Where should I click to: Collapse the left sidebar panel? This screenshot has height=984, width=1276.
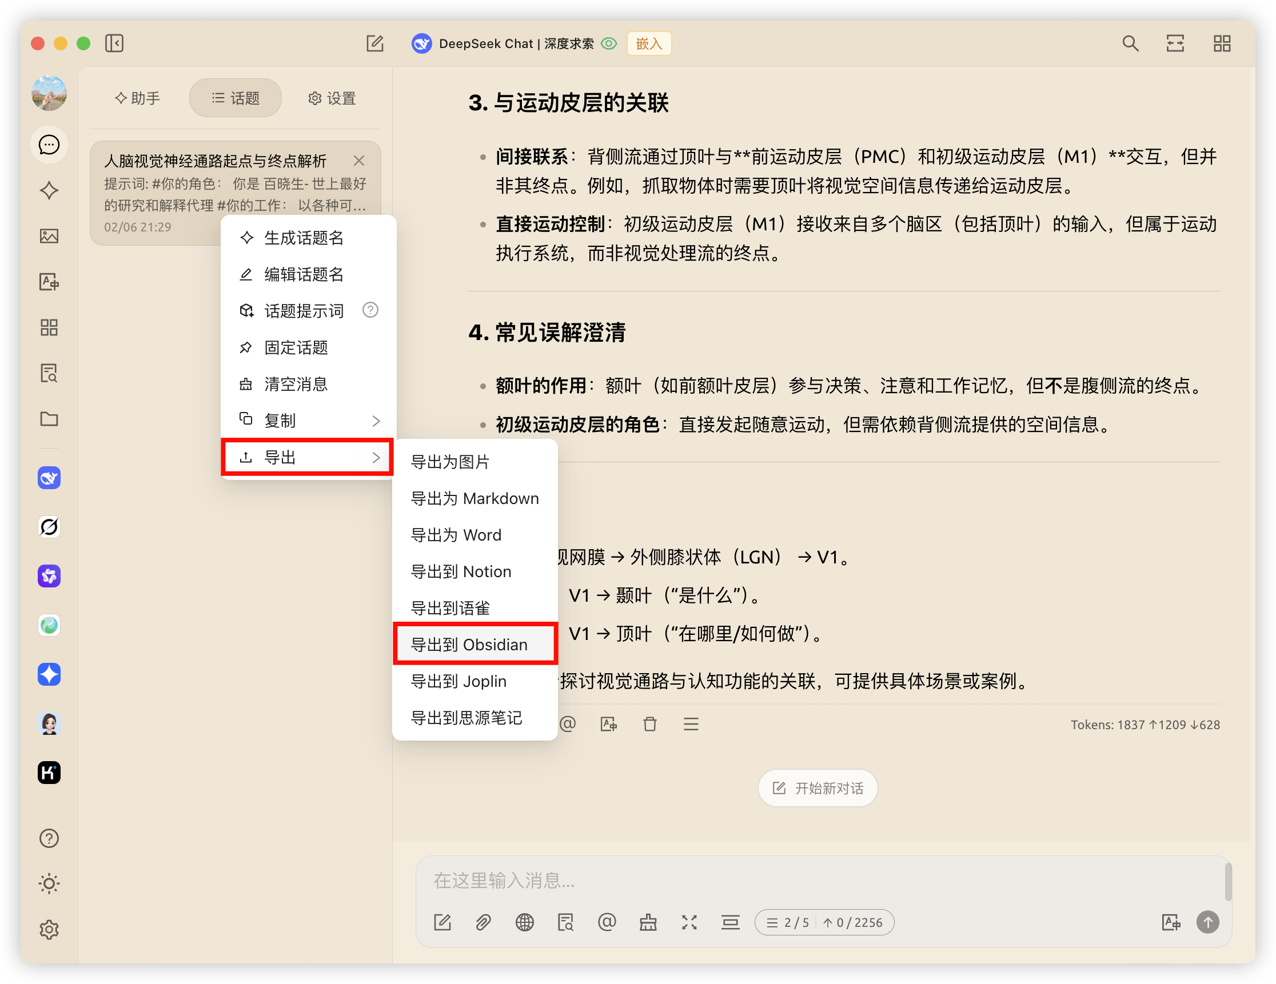[114, 43]
